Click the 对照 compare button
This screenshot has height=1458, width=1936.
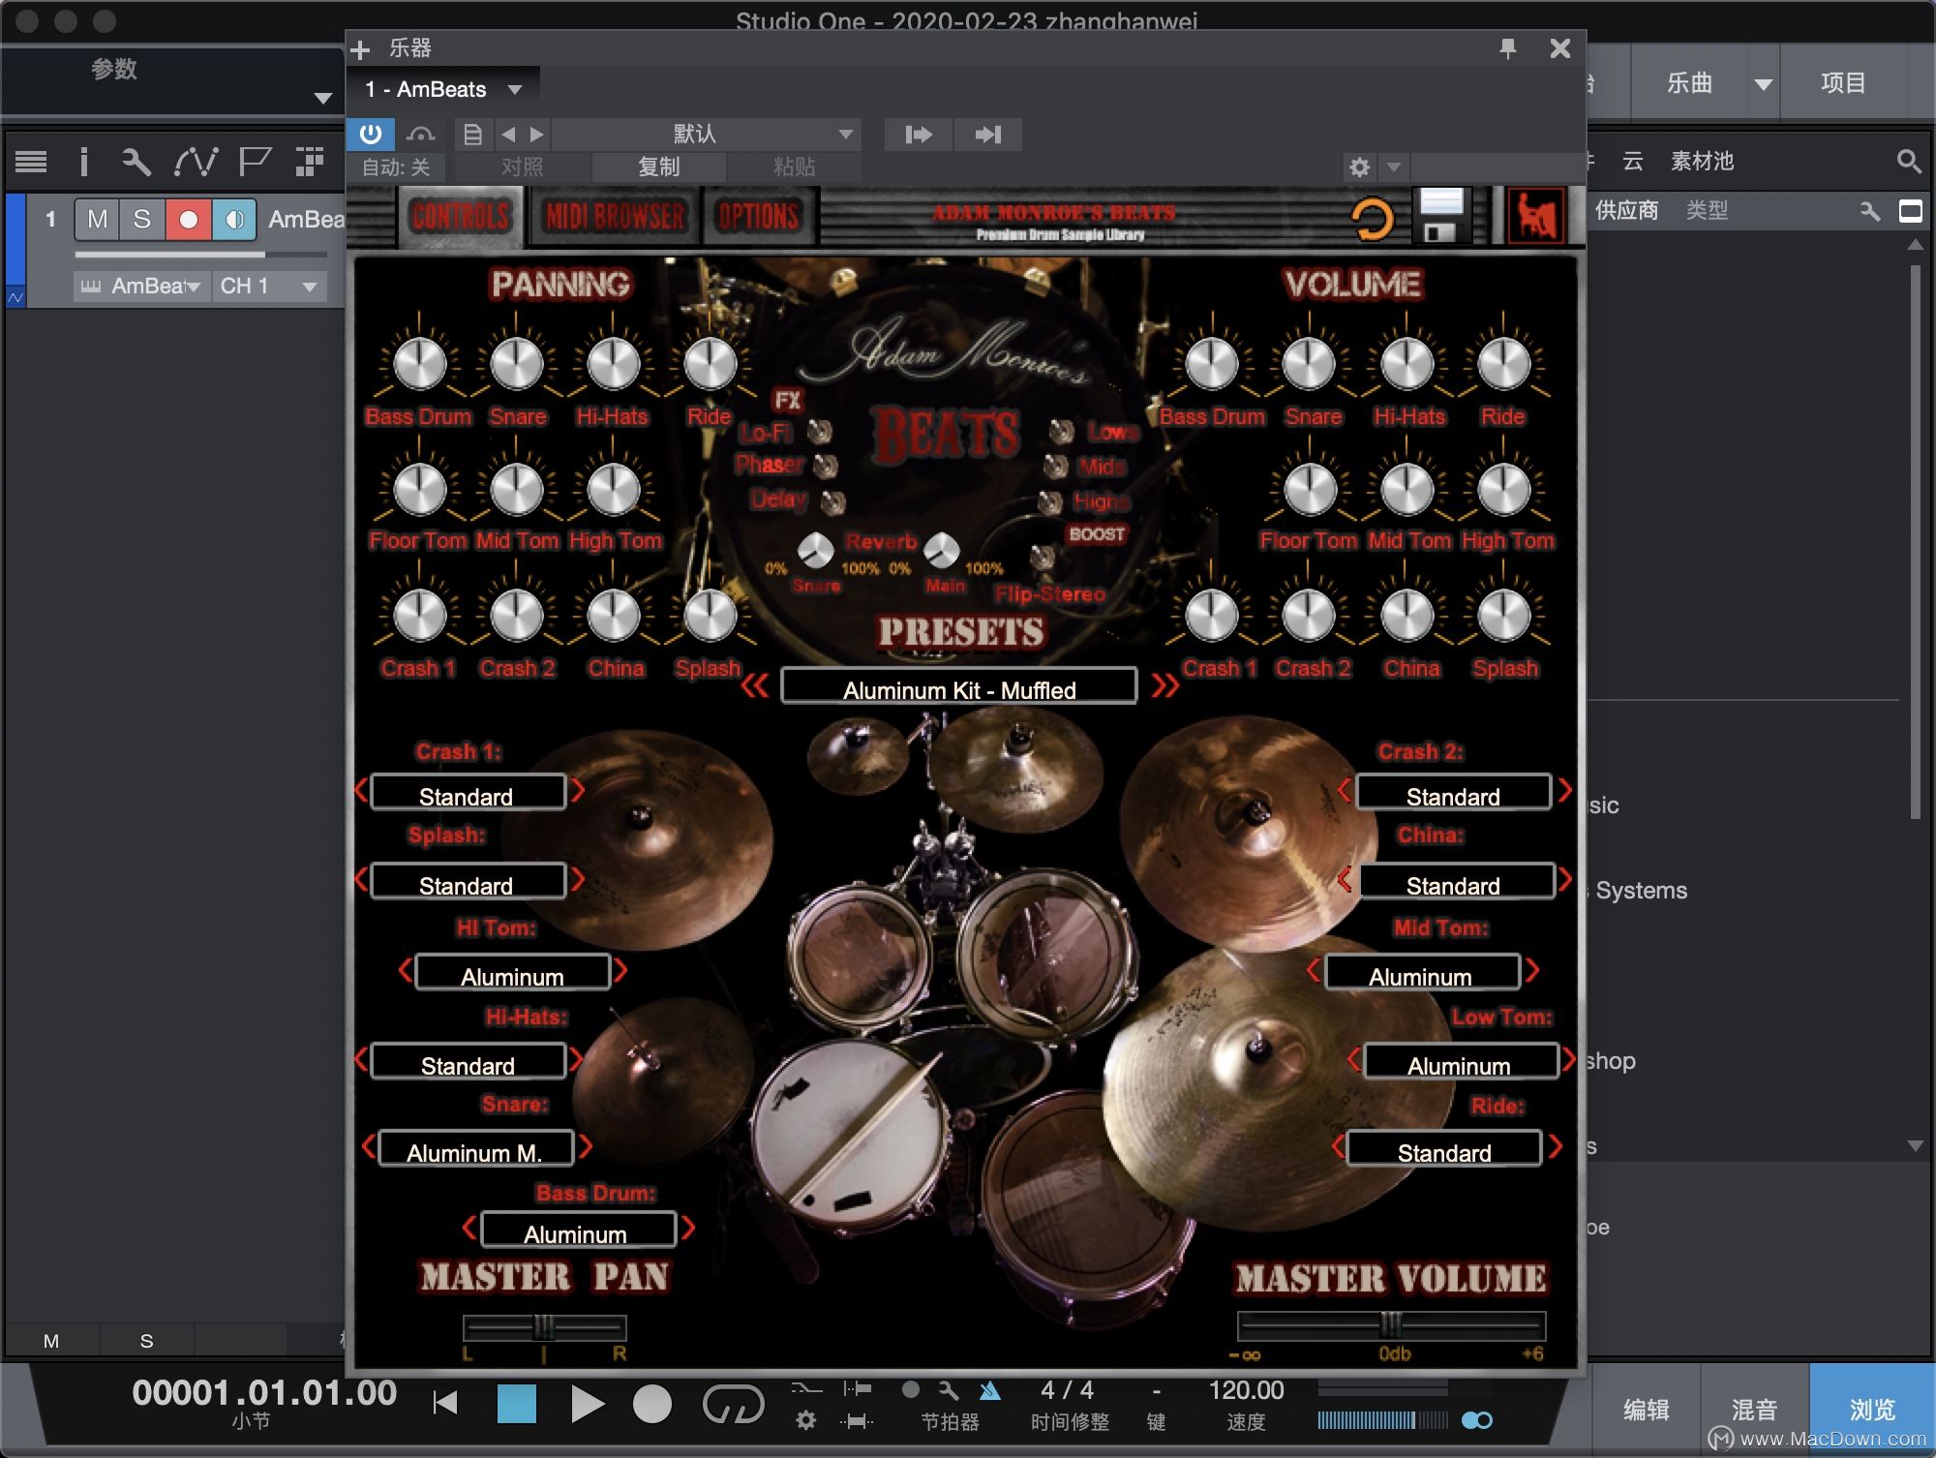523,167
